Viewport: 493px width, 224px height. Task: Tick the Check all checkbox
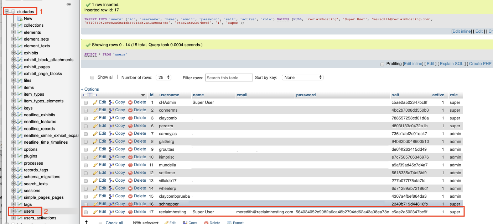100,223
